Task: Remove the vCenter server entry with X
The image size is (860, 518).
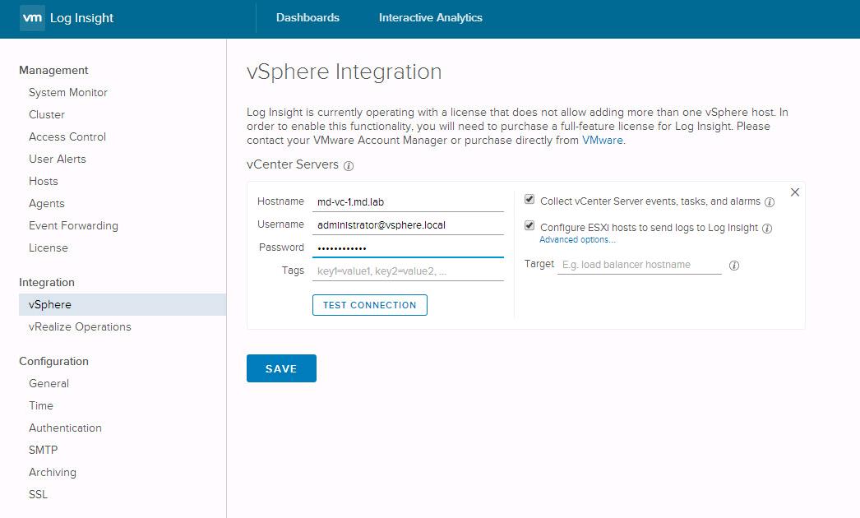Action: point(794,192)
